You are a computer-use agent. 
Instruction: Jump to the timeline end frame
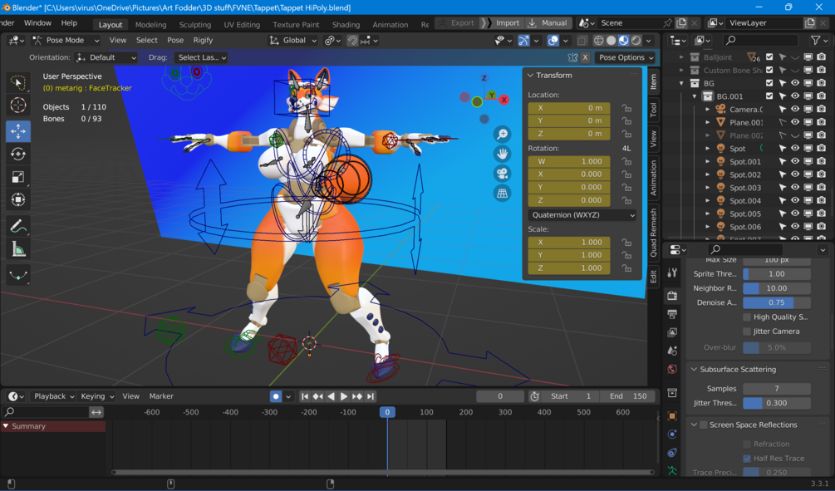pyautogui.click(x=371, y=396)
